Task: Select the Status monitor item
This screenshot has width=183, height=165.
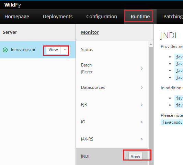Action: click(x=112, y=50)
